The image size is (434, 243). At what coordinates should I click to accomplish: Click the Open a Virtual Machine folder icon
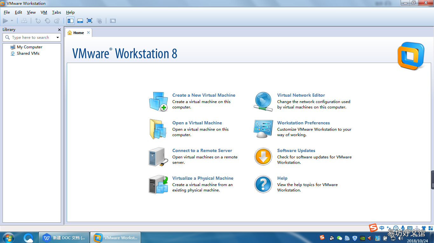click(x=158, y=129)
